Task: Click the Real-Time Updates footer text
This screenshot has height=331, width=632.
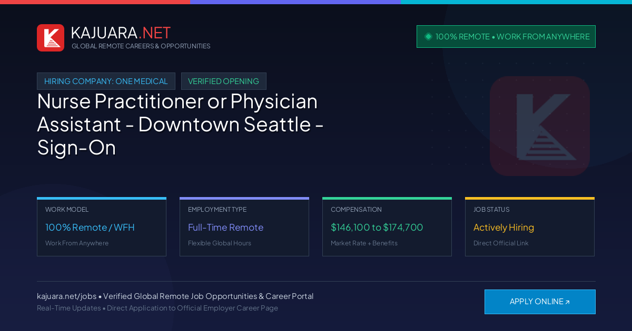Action: click(157, 308)
